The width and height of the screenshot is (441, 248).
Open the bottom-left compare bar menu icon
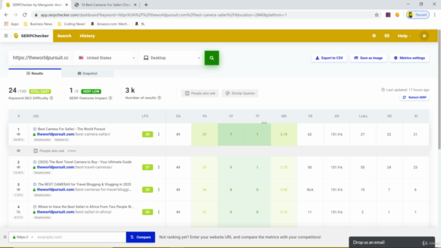pos(5,237)
